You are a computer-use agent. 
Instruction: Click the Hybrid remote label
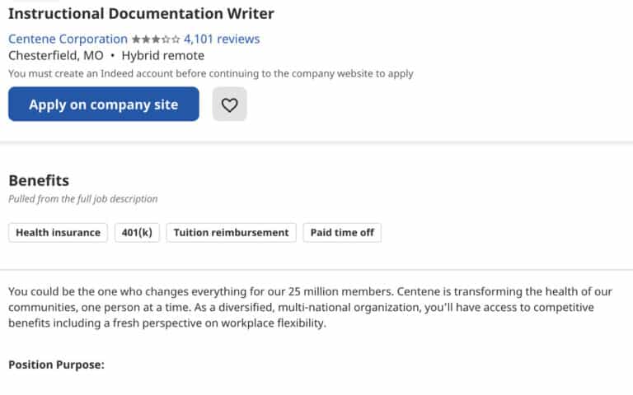162,56
